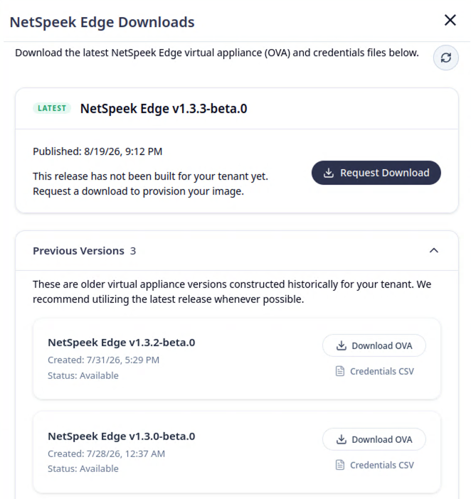The width and height of the screenshot is (471, 499).
Task: Close the NetSpeek Edge Downloads dialog
Action: point(450,20)
